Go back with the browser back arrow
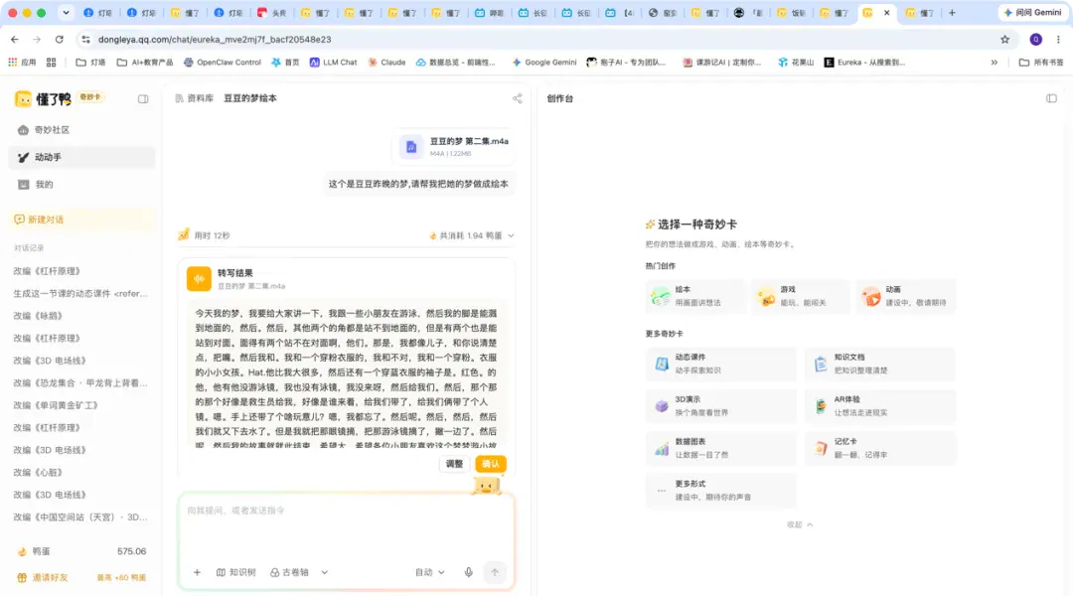Screen dimensions: 1073x596 tap(14, 40)
